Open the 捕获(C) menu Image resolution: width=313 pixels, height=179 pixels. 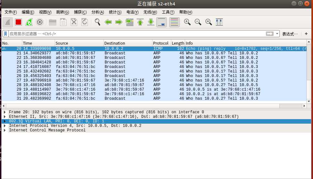(x=80, y=12)
